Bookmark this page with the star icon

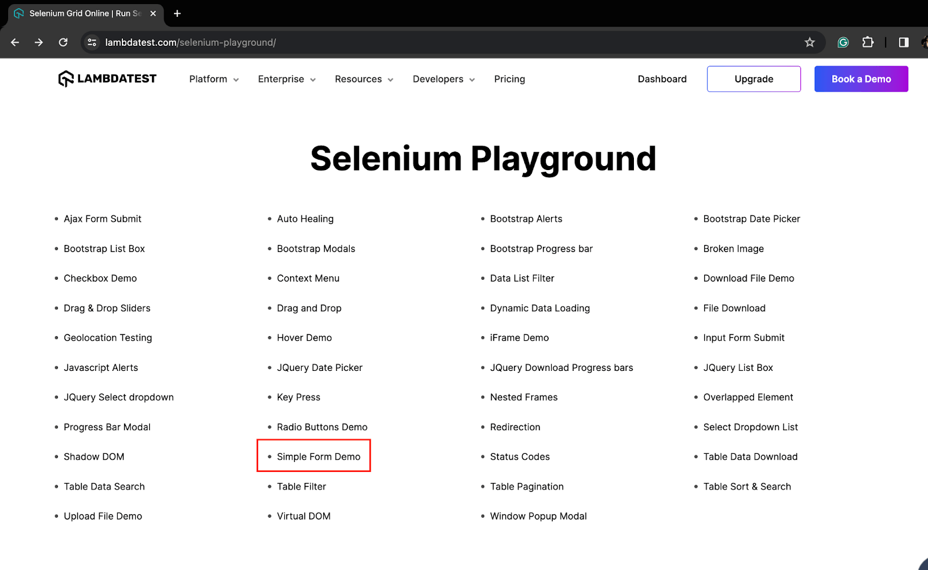click(810, 42)
